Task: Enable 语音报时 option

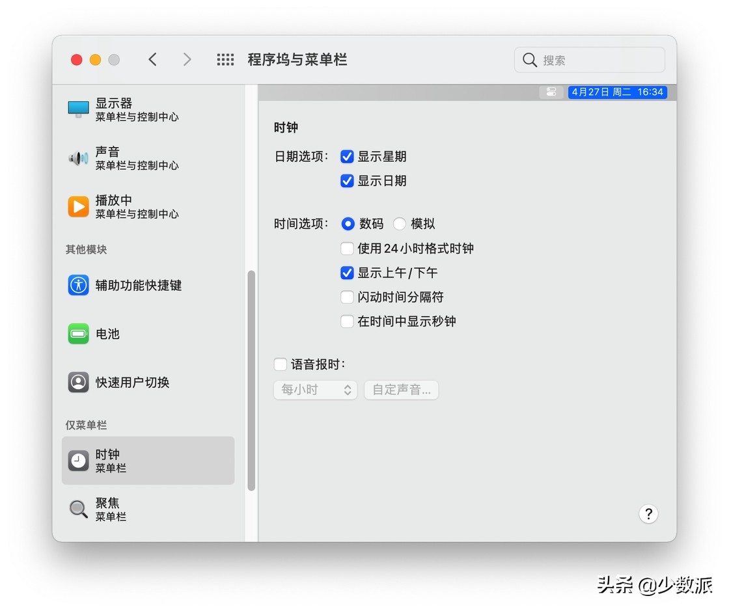Action: (280, 364)
